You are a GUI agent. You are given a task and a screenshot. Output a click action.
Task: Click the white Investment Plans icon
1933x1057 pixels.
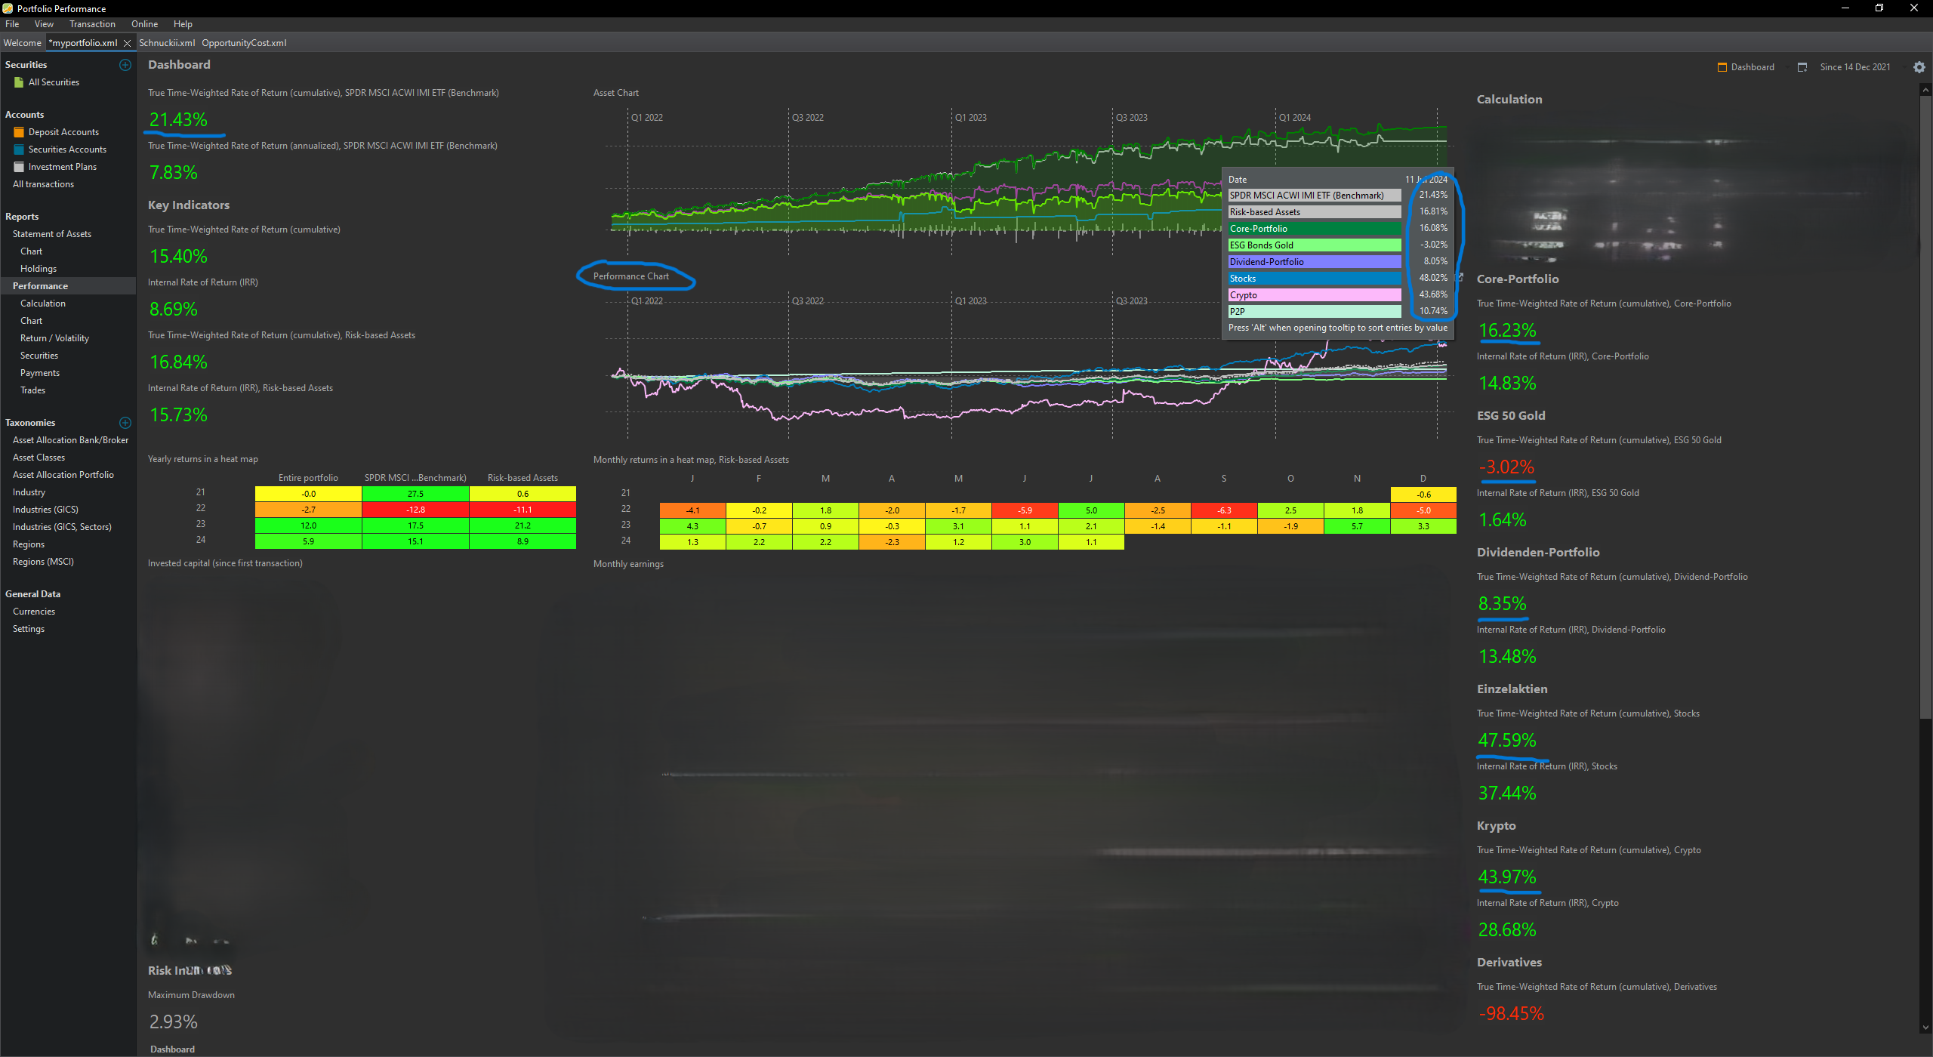coord(19,167)
